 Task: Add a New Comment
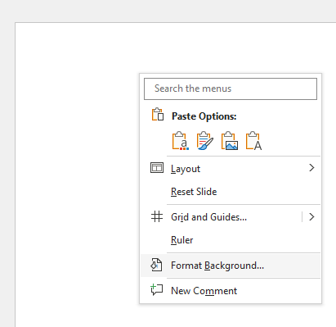coord(231,291)
